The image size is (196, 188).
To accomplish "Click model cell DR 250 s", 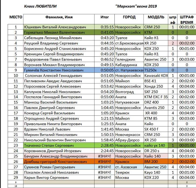I will 156,151.
